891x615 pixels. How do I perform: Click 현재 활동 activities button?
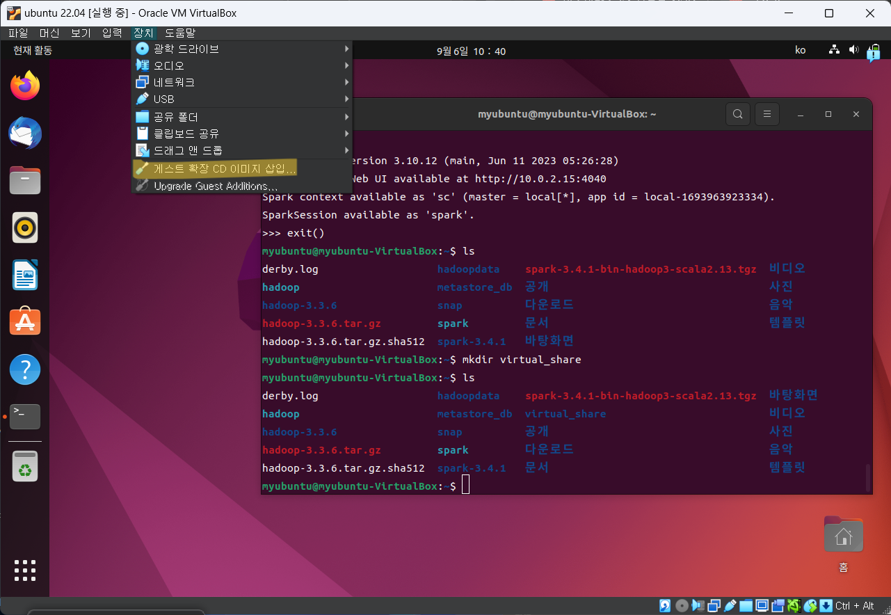point(33,51)
